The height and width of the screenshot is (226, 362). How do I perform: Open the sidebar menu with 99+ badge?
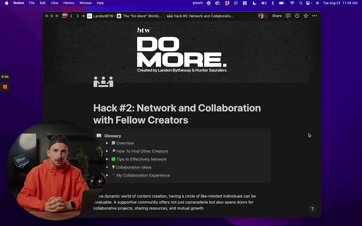coord(65,16)
